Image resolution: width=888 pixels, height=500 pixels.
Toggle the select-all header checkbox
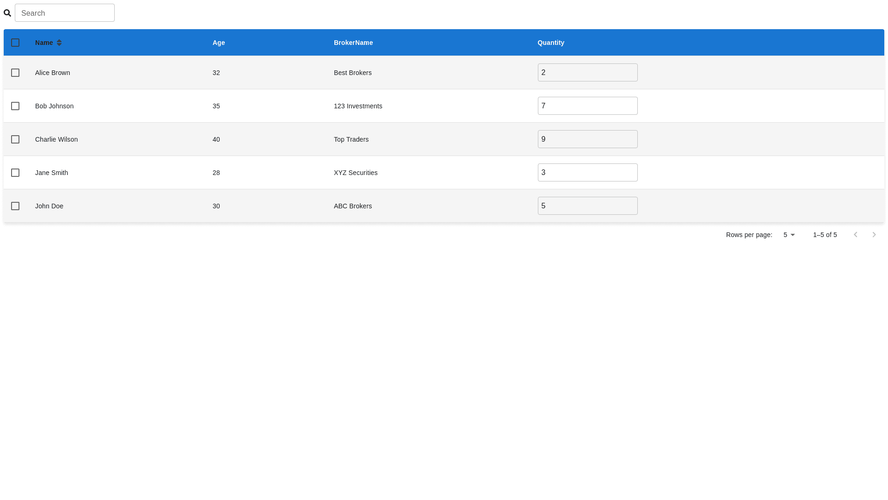(15, 43)
